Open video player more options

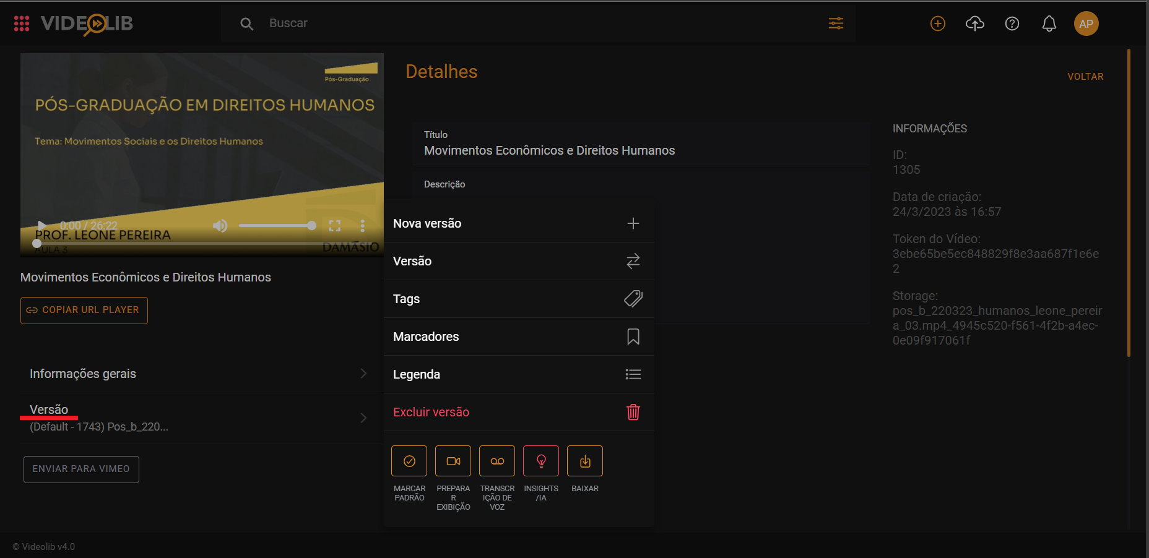tap(362, 226)
